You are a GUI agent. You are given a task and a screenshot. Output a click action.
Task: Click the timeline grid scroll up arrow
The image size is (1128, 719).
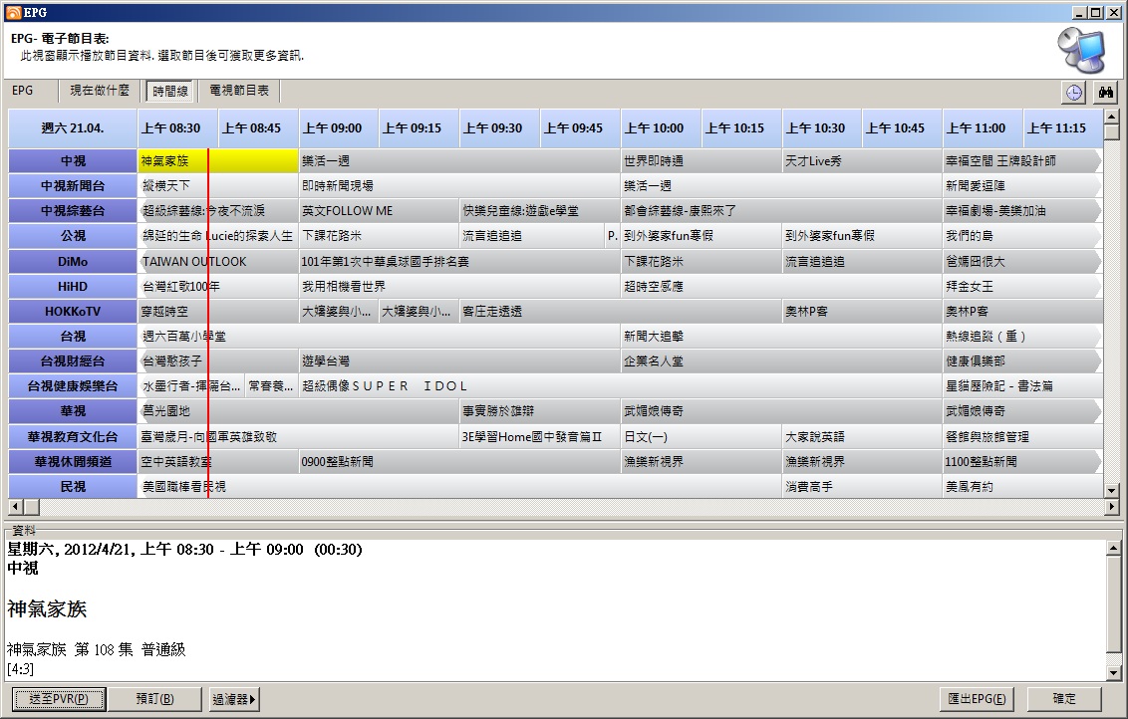(x=1111, y=118)
